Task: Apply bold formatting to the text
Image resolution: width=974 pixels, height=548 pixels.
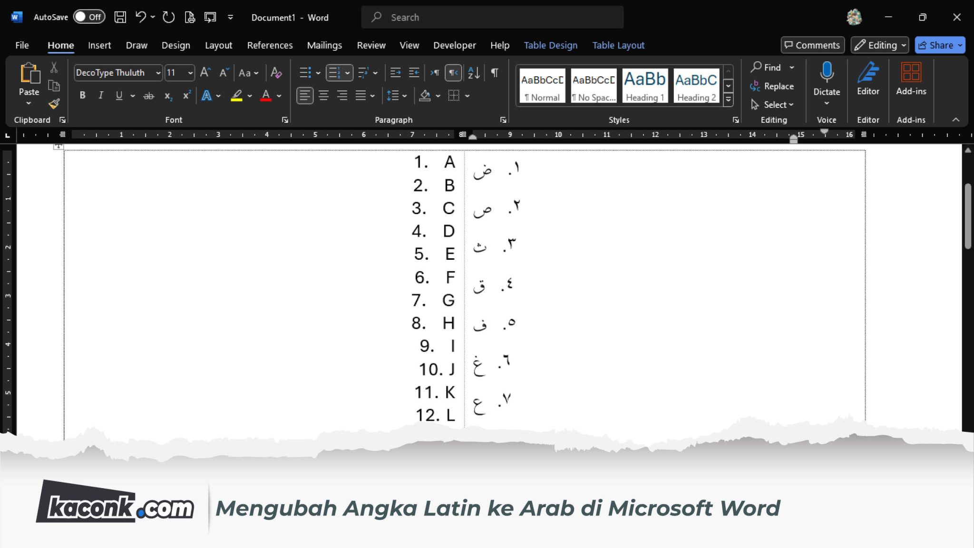Action: [82, 95]
